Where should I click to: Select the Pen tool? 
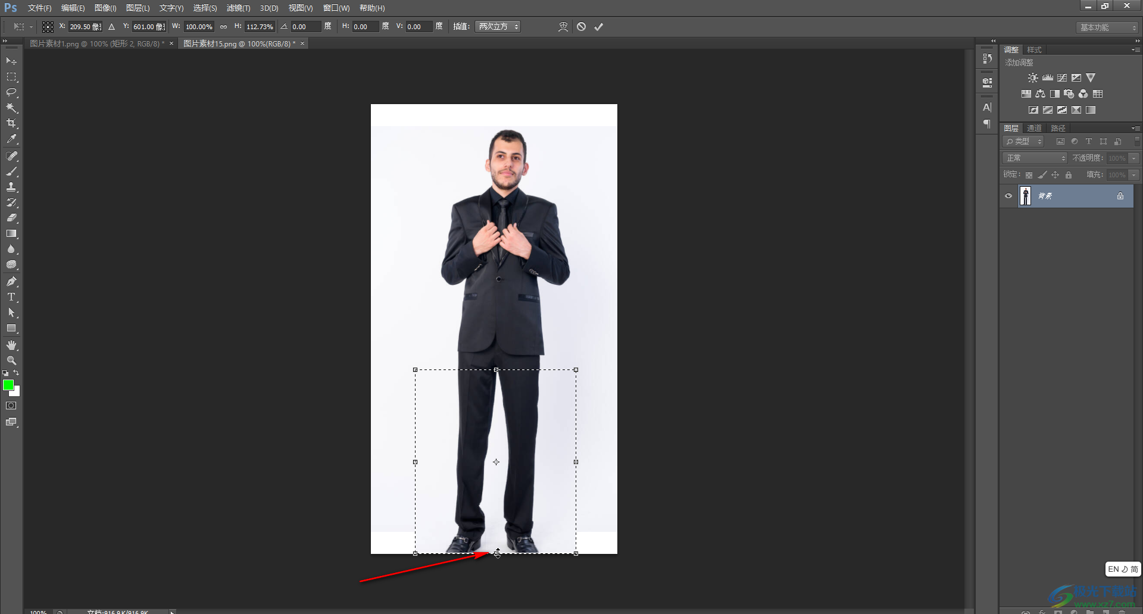pyautogui.click(x=11, y=281)
